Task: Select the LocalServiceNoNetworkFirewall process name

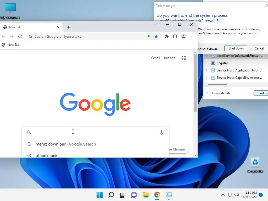Action: point(240,56)
